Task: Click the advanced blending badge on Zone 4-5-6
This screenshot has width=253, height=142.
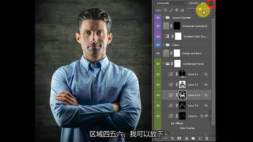Action: [206, 95]
